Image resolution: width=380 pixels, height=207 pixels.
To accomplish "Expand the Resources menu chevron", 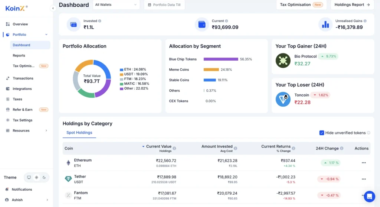I will coord(46,130).
